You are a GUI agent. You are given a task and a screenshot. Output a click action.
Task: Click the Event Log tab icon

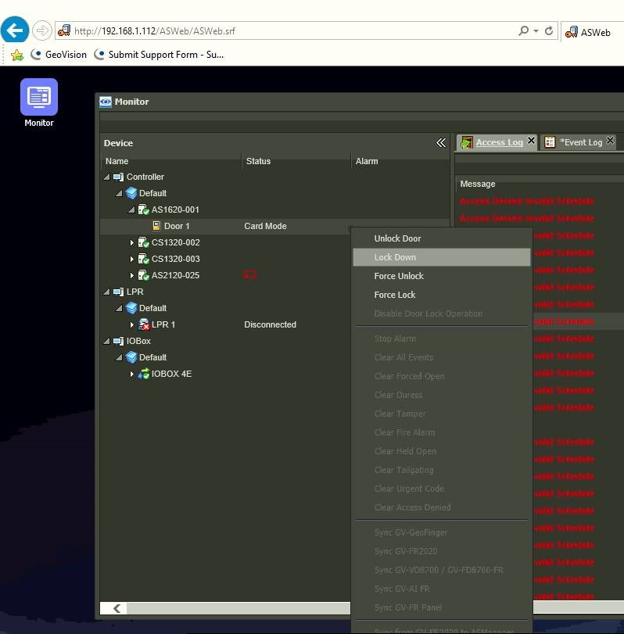tap(550, 142)
